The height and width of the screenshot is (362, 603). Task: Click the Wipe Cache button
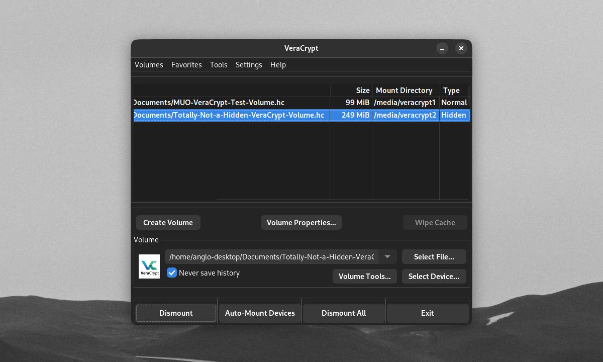point(435,223)
